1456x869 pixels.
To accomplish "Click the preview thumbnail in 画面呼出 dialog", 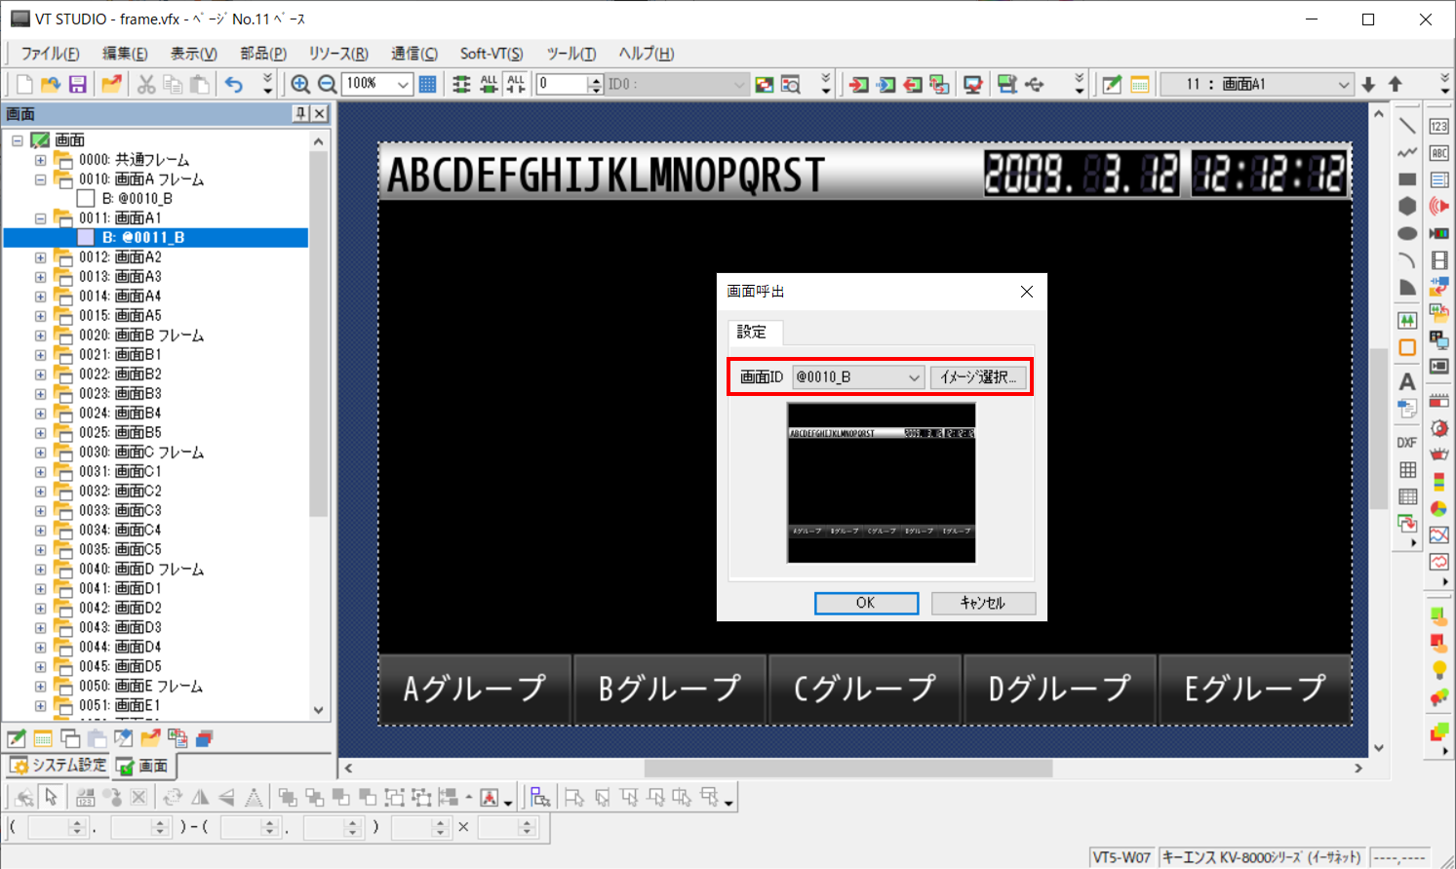I will pos(881,483).
